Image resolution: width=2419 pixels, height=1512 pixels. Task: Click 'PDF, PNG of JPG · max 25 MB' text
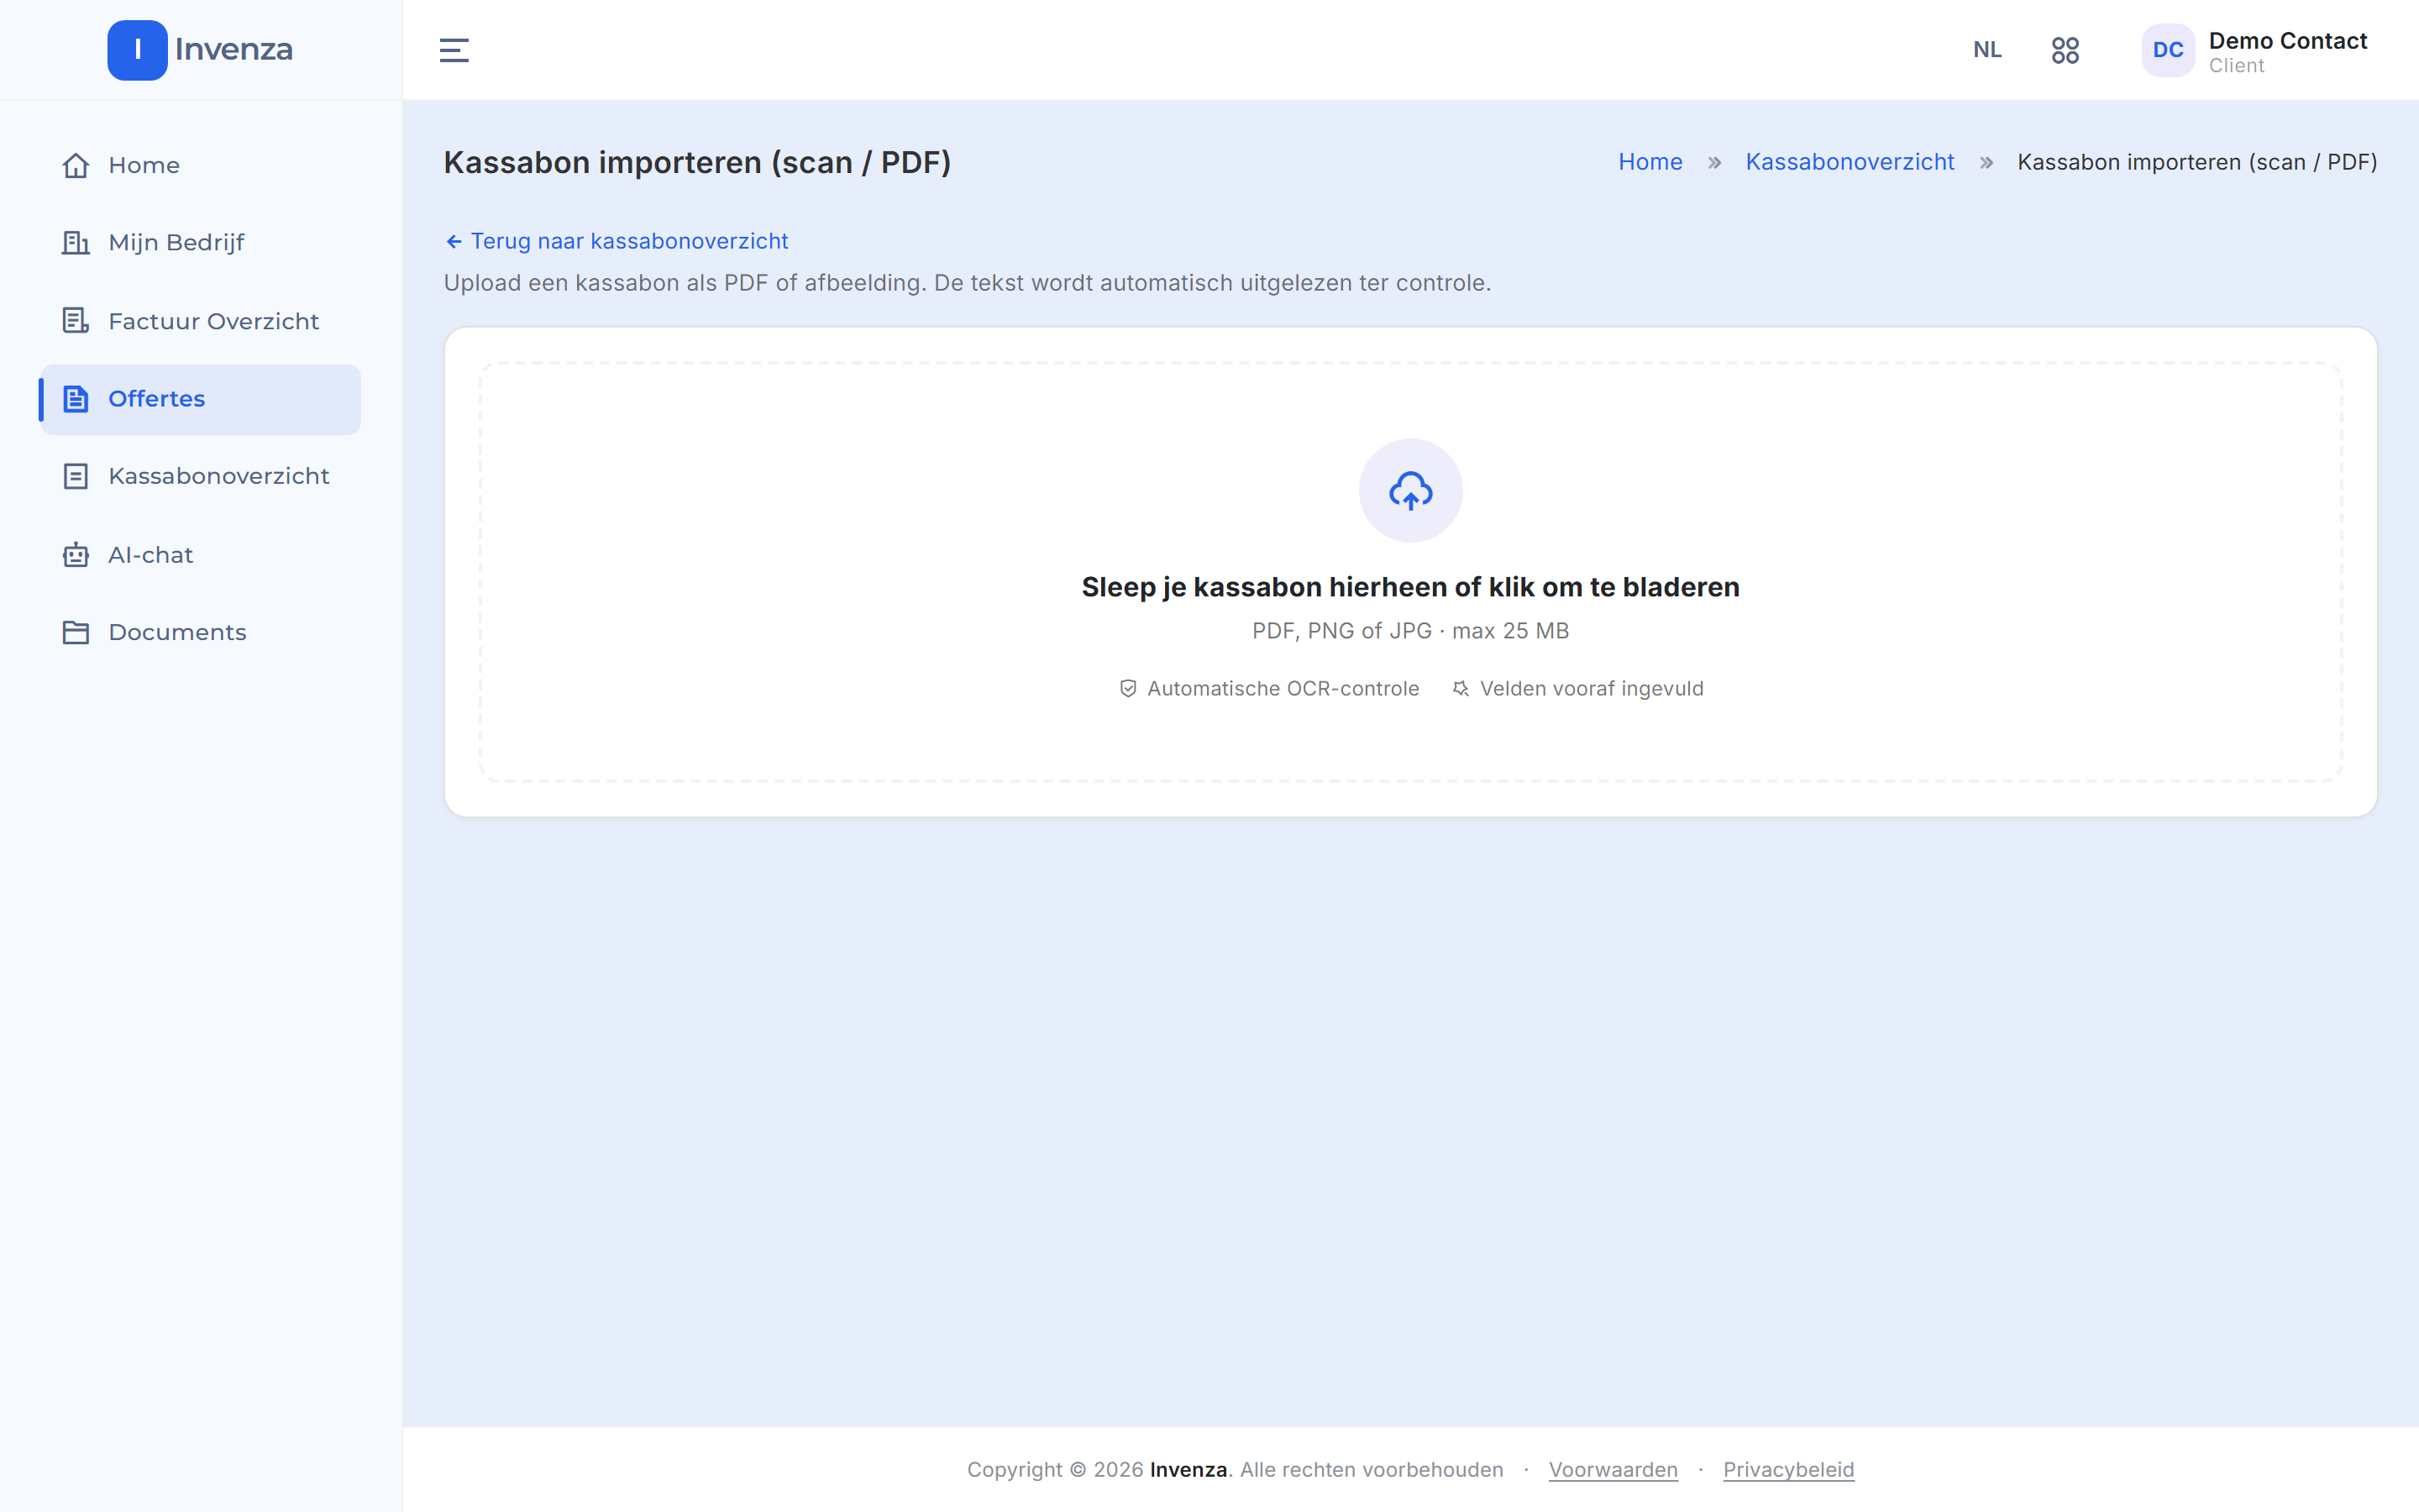coord(1410,631)
